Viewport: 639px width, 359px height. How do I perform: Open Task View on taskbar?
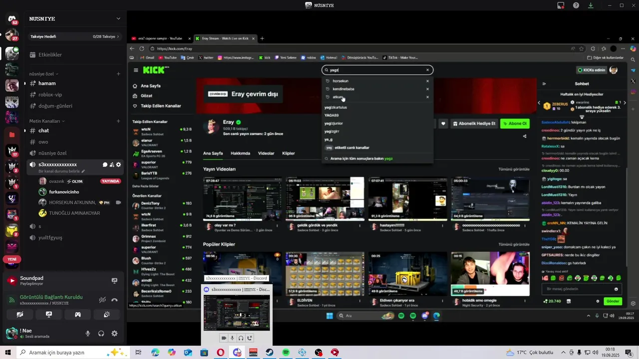point(138,353)
